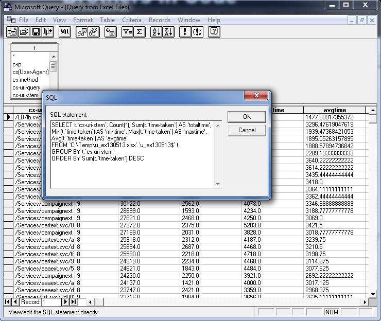Select the cs(User-Agent) field in table t
This screenshot has width=381, height=321.
(30, 72)
